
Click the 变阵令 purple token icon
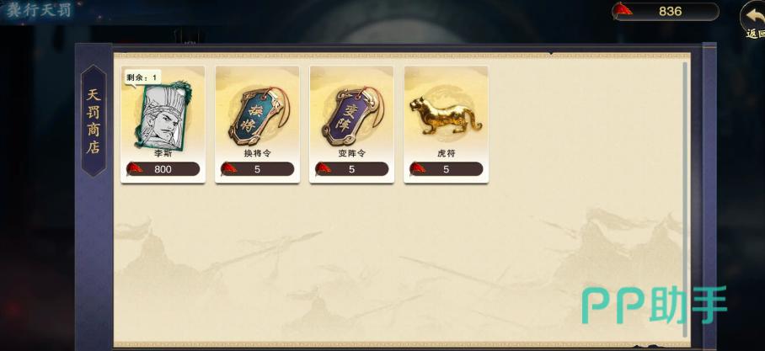[352, 115]
